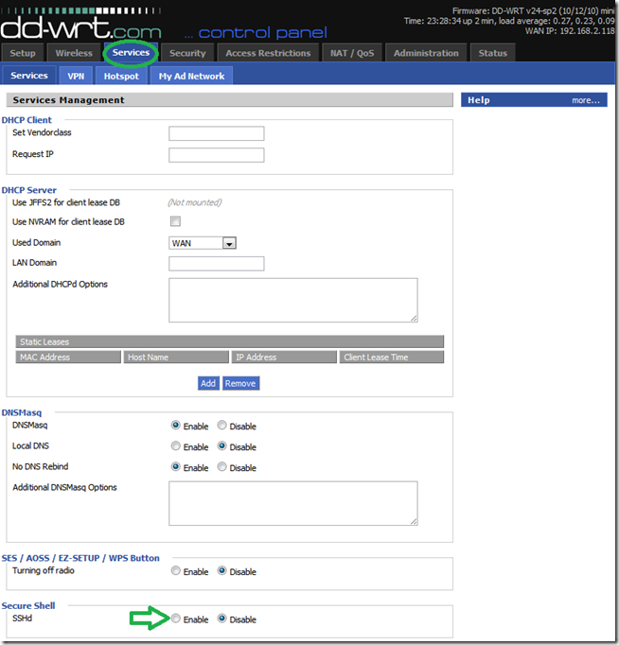This screenshot has width=619, height=645.
Task: Click Add static lease button
Action: pos(208,383)
